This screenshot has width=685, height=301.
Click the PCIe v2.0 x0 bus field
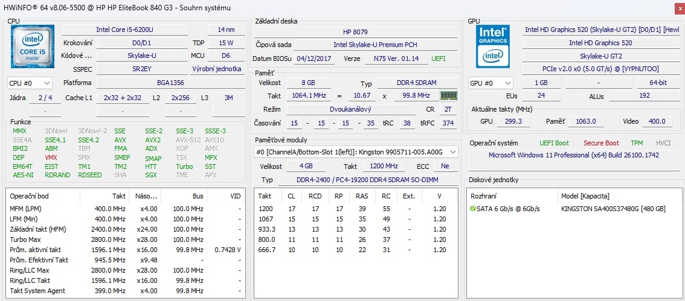coord(600,69)
